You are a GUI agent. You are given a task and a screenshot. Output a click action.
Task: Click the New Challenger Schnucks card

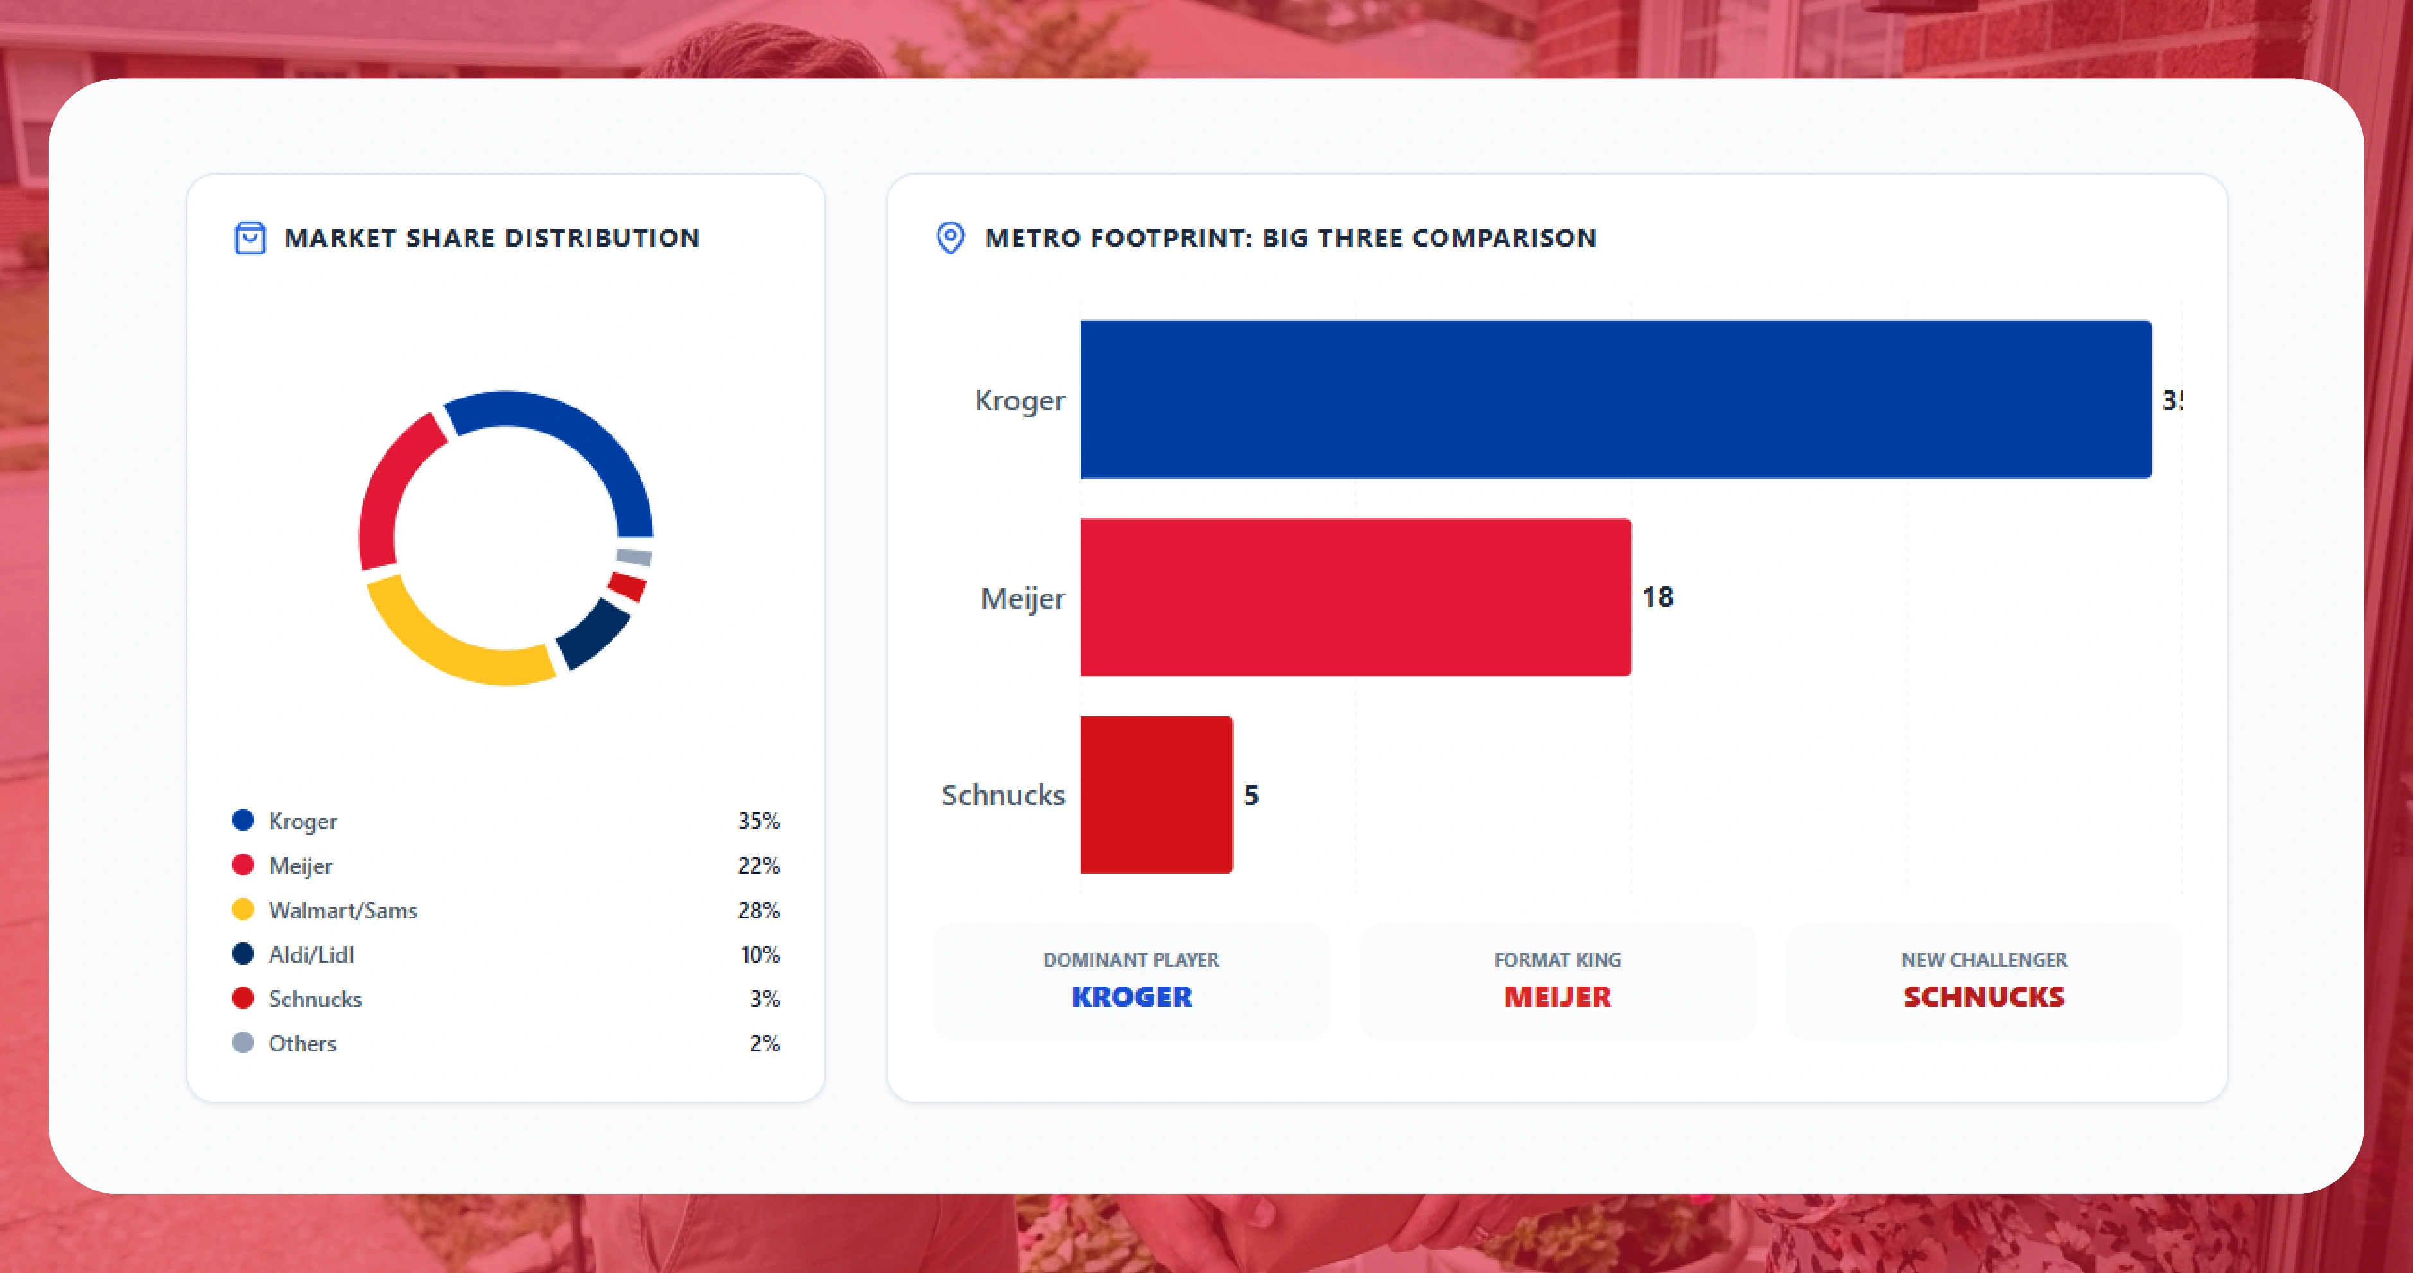coord(1983,981)
